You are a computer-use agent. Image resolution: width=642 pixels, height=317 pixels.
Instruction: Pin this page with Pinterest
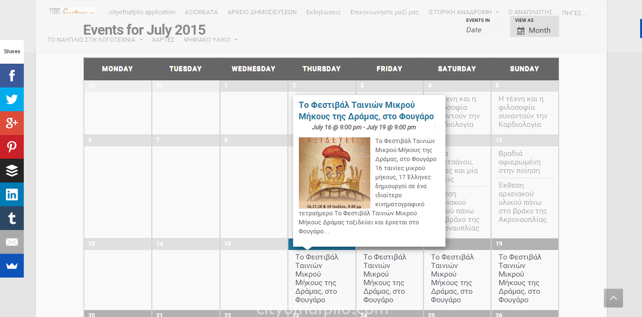(12, 147)
